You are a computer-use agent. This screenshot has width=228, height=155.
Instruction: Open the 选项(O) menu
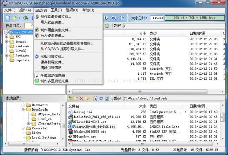72,10
